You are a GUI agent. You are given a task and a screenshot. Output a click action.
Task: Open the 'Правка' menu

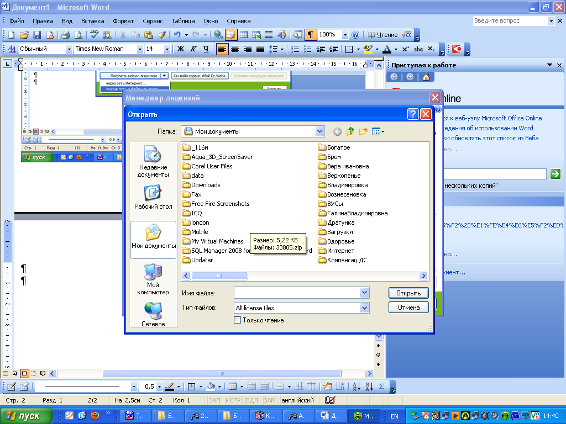pyautogui.click(x=43, y=22)
